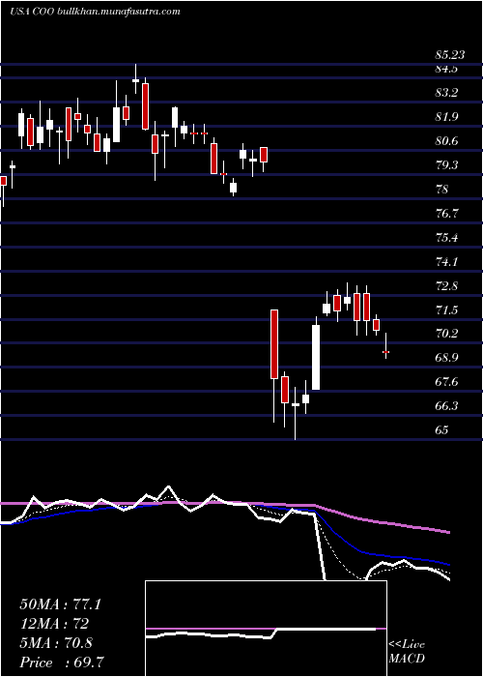Click the 65 price axis label
The image size is (483, 677).
tap(442, 430)
